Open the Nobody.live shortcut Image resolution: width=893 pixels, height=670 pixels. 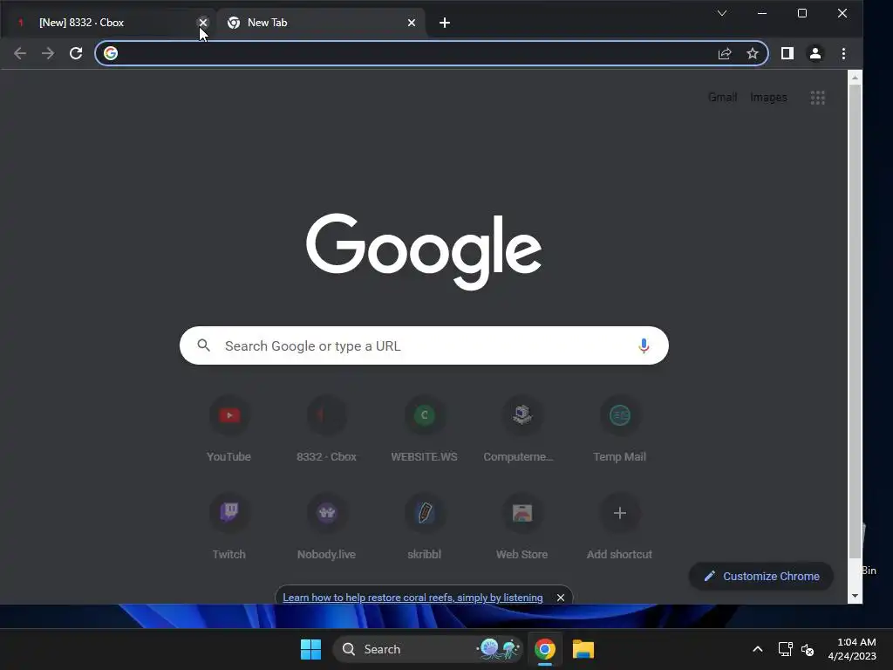pos(326,527)
